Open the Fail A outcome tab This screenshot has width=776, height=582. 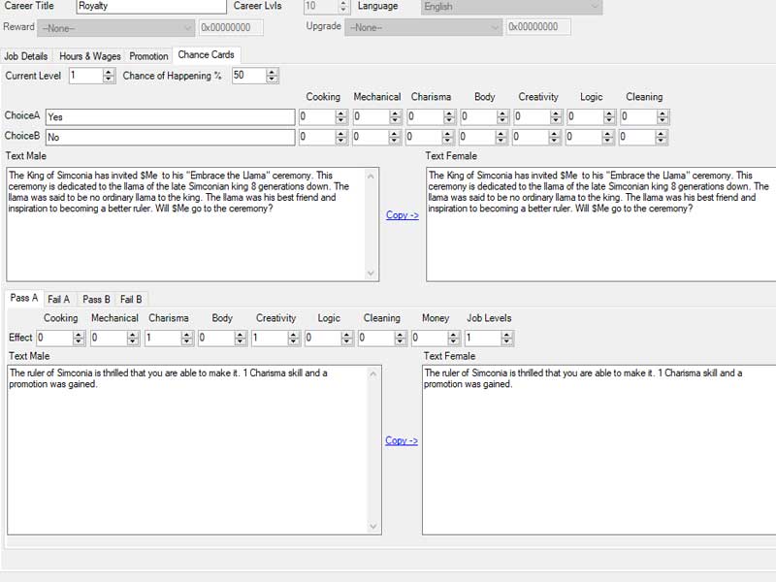(59, 299)
